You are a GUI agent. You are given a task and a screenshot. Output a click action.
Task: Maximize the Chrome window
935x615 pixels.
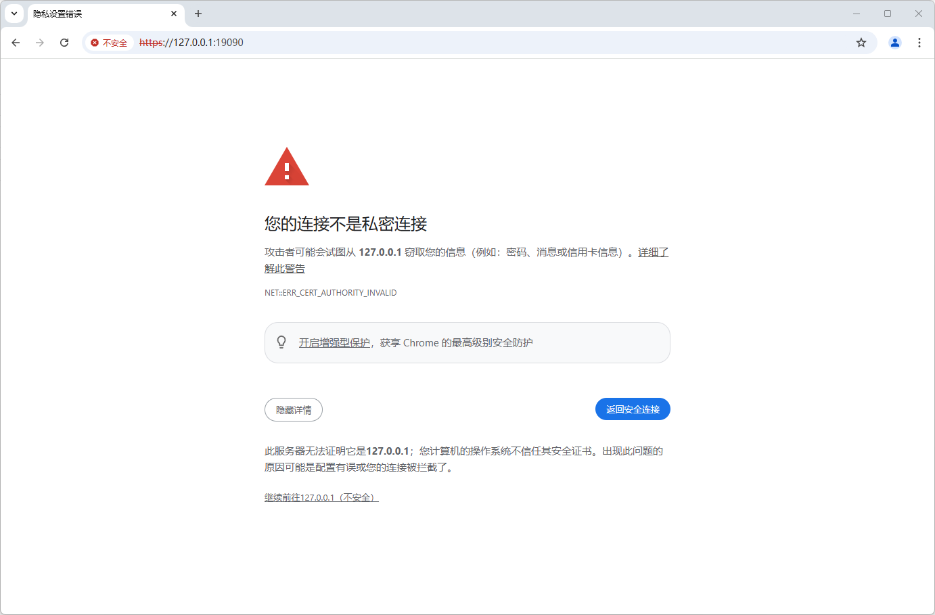(x=887, y=14)
